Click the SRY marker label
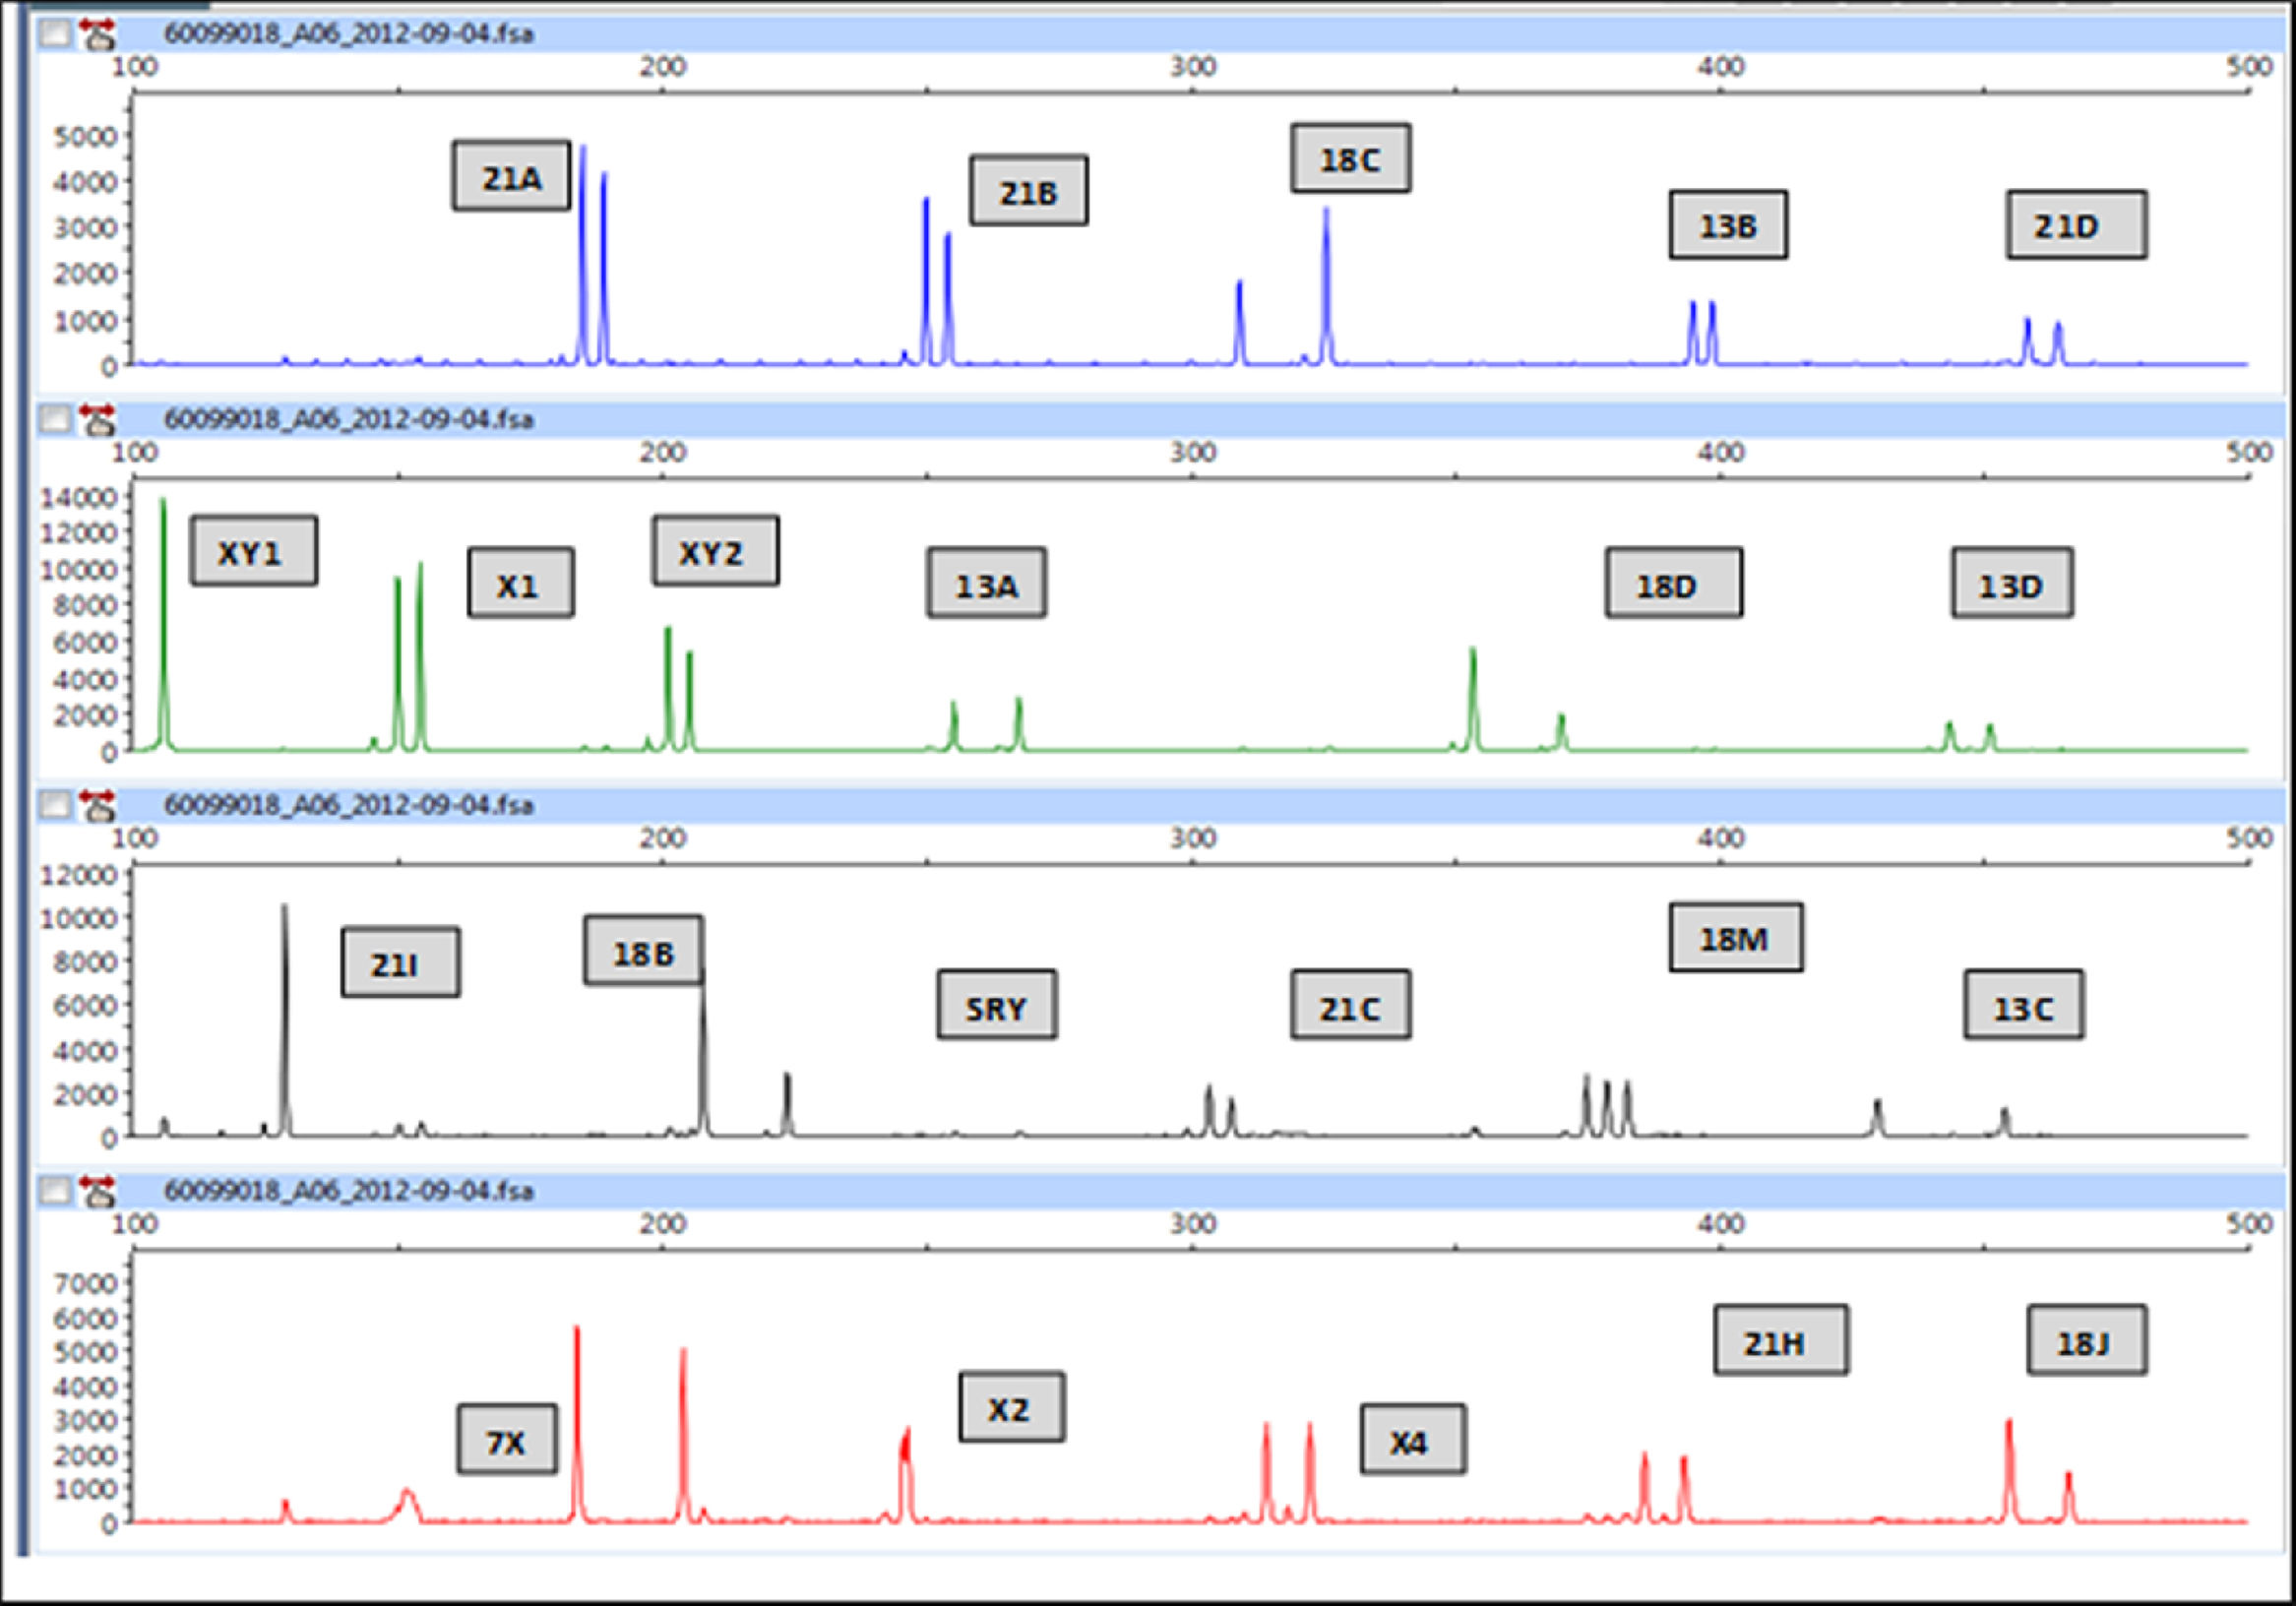This screenshot has width=2296, height=1606. (996, 1005)
